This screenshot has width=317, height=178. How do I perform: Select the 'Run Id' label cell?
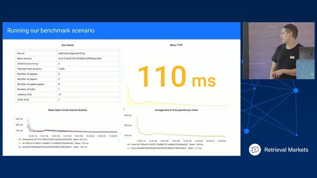(36, 53)
